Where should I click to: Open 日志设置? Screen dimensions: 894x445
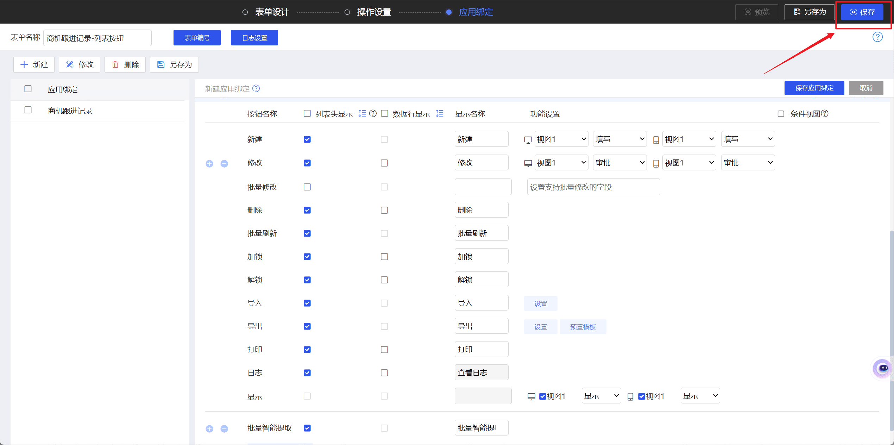[x=254, y=38]
